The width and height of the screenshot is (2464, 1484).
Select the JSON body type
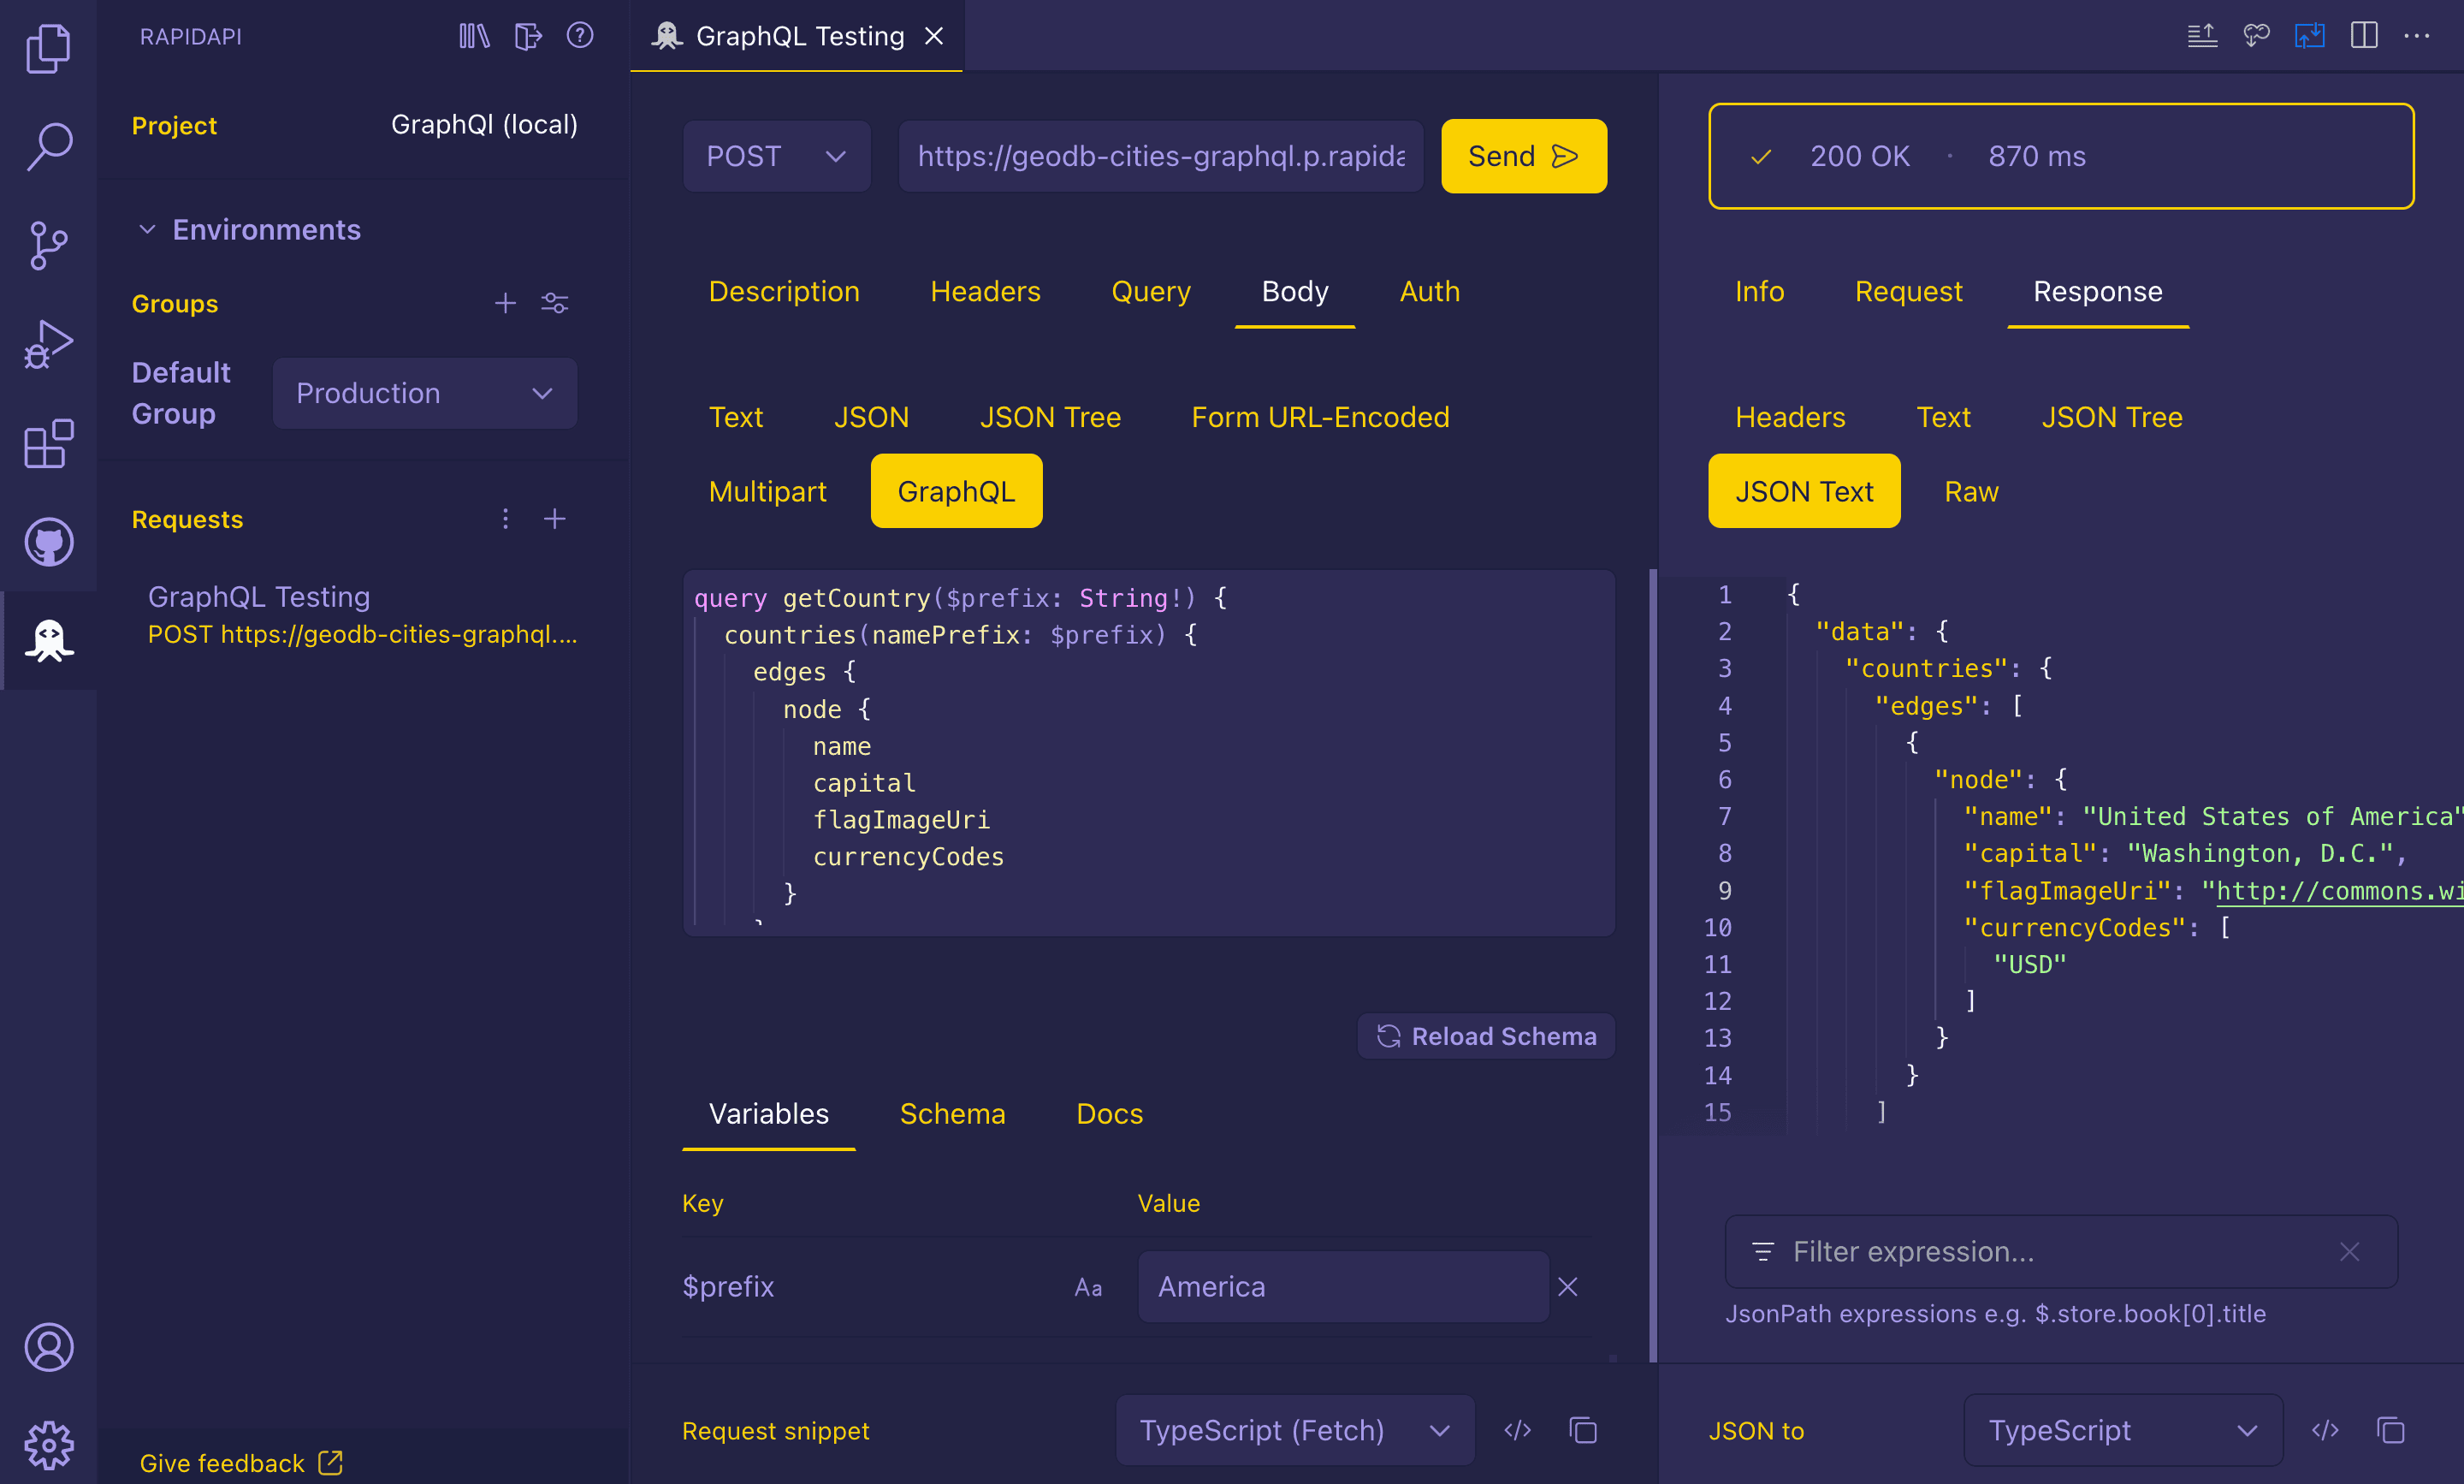[872, 417]
